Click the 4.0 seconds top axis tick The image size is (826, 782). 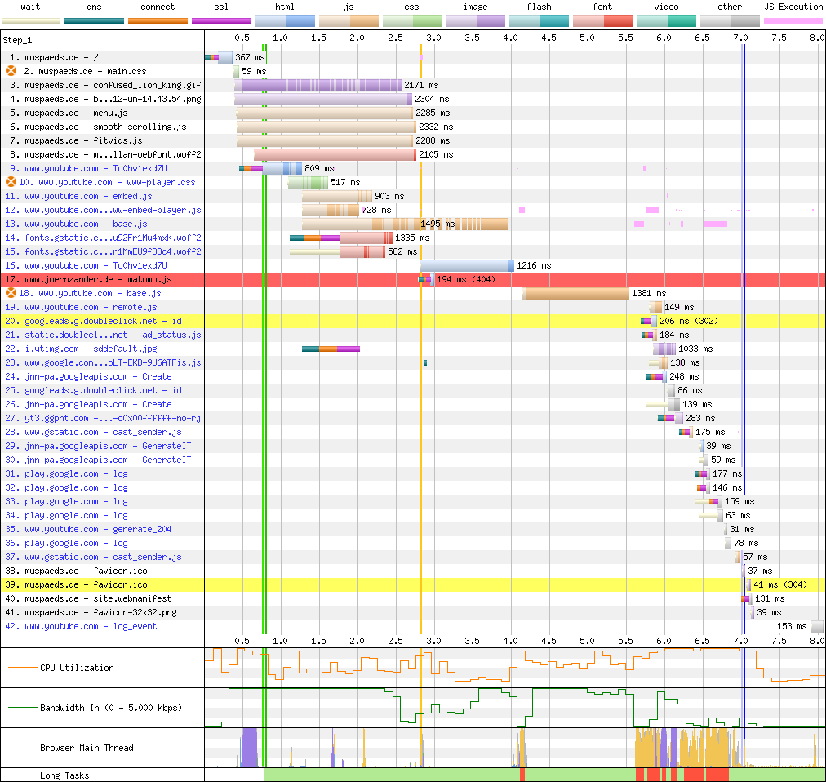(510, 38)
